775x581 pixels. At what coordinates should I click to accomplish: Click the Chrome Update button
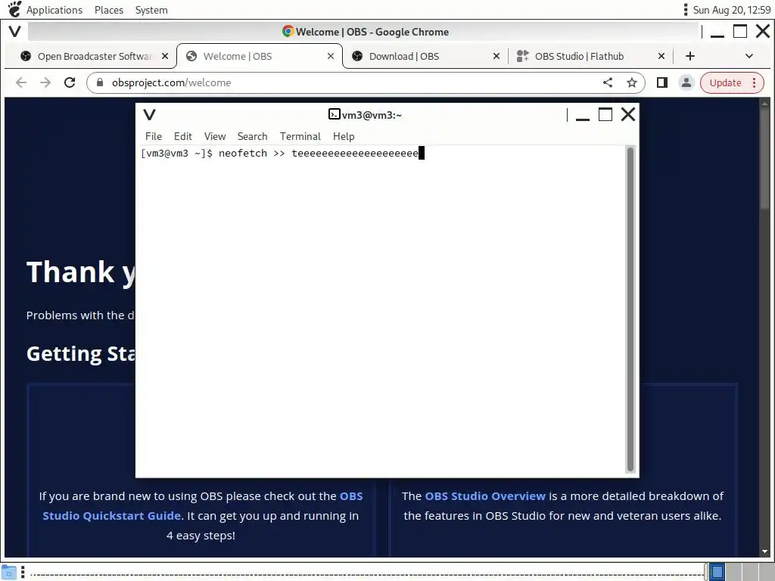(725, 82)
